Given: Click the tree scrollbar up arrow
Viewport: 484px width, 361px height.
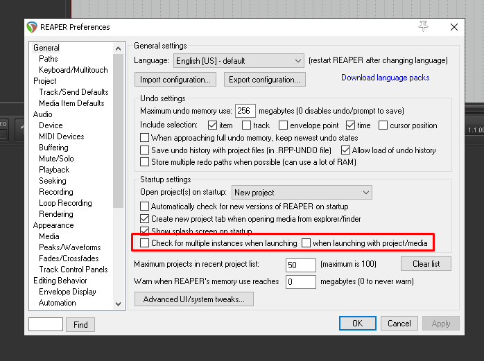Looking at the screenshot, I should [x=118, y=49].
